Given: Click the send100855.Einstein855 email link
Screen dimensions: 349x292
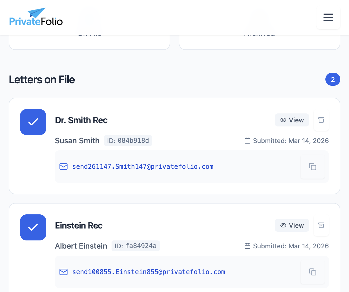Looking at the screenshot, I should click(x=149, y=272).
